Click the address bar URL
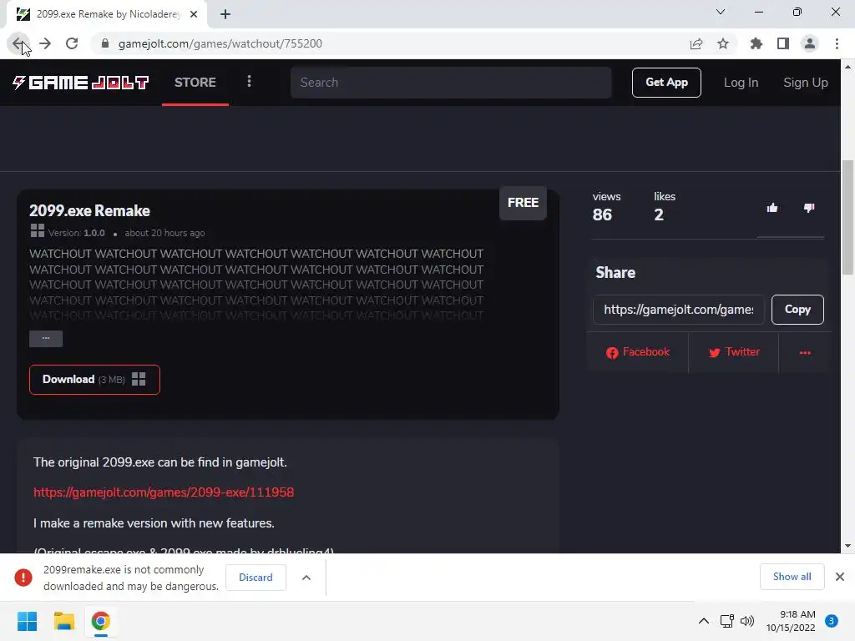The width and height of the screenshot is (855, 641). pos(220,43)
